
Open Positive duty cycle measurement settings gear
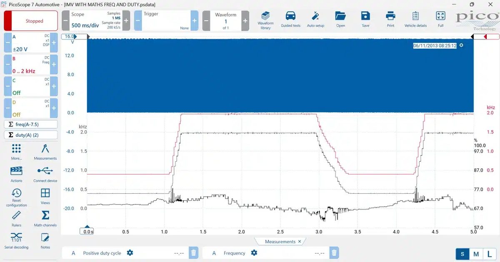click(x=130, y=253)
